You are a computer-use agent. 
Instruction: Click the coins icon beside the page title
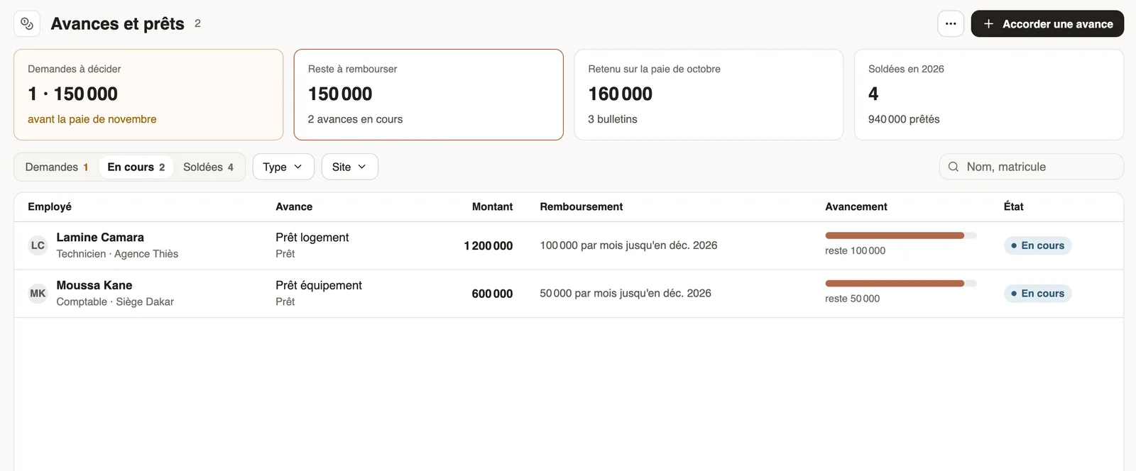(27, 23)
